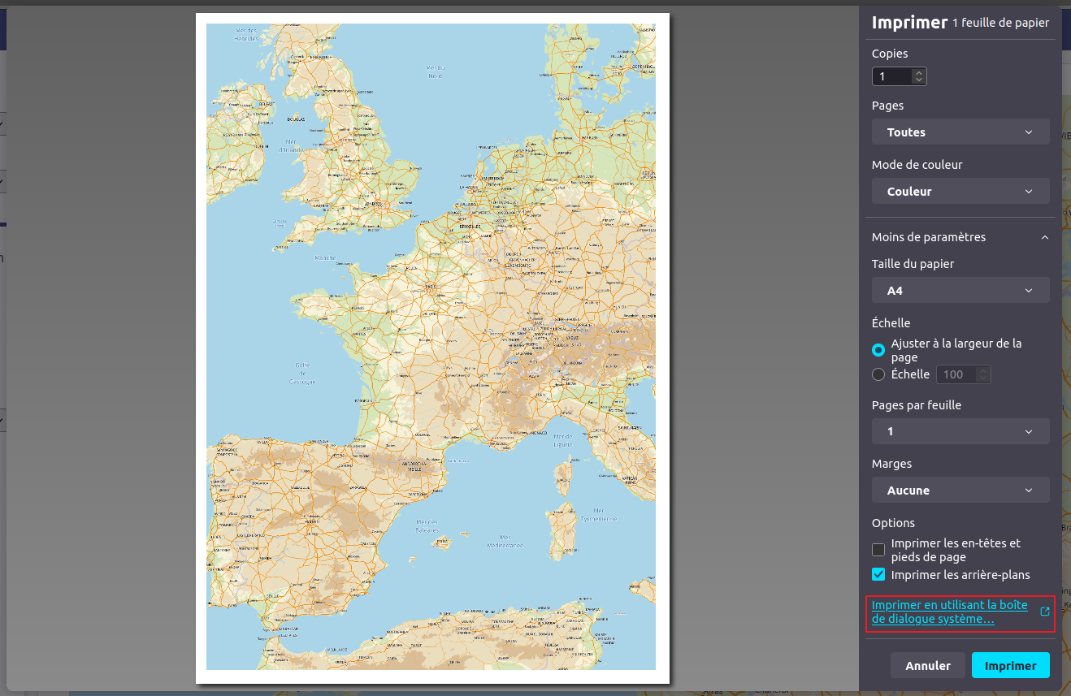Screen dimensions: 1071x696
Task: Click the Copies number field
Action: pyautogui.click(x=891, y=76)
